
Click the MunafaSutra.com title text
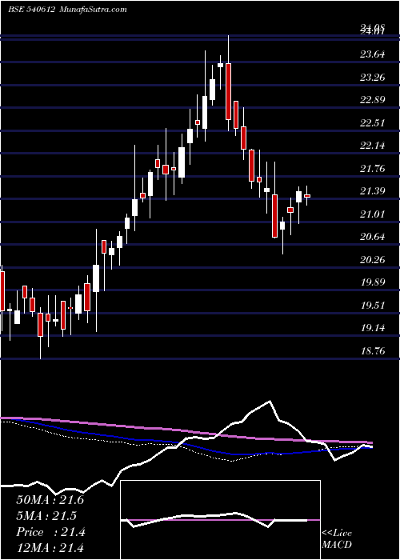[x=92, y=10]
